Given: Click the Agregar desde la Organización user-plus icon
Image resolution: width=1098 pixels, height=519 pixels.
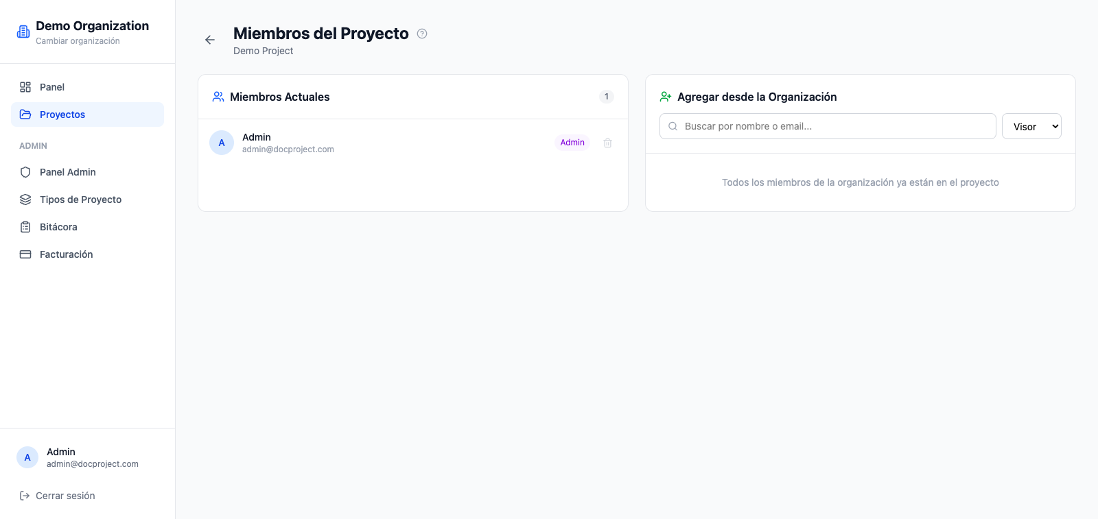Looking at the screenshot, I should pyautogui.click(x=666, y=97).
